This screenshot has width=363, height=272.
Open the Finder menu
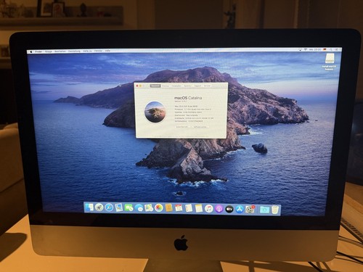coord(38,51)
